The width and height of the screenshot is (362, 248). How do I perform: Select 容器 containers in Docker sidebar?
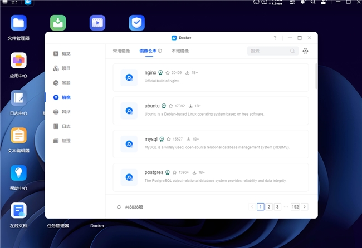pos(62,83)
